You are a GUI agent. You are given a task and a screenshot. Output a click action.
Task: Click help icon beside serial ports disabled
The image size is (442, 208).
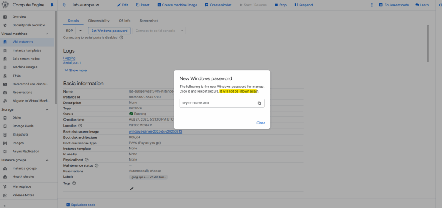[121, 37]
